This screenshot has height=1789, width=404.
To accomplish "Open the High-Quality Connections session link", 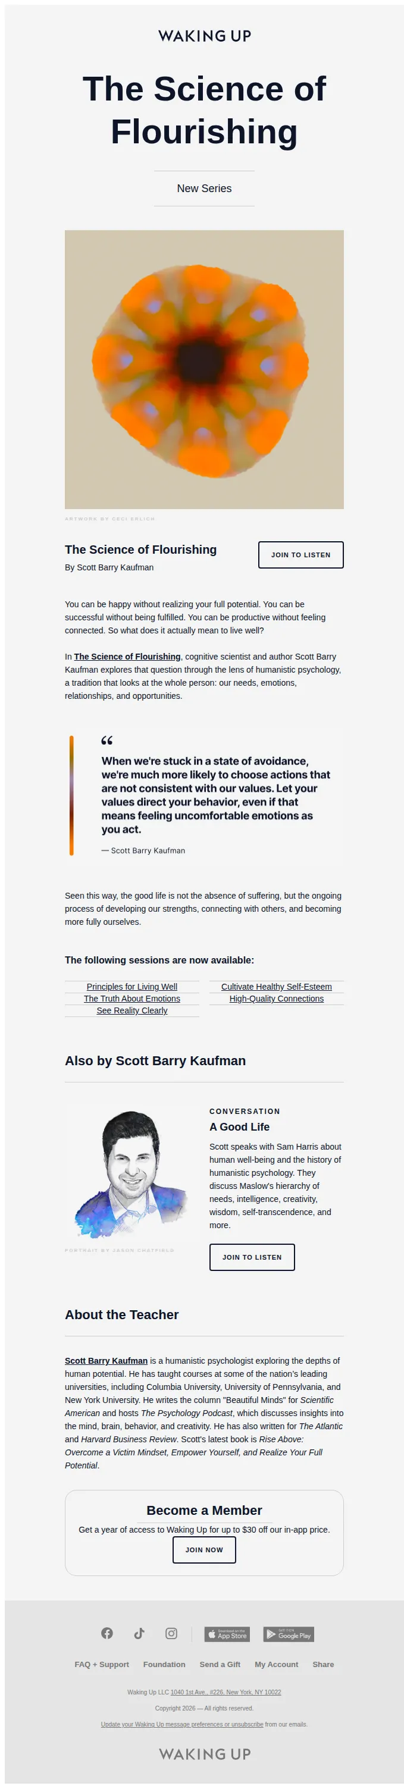I will click(277, 998).
